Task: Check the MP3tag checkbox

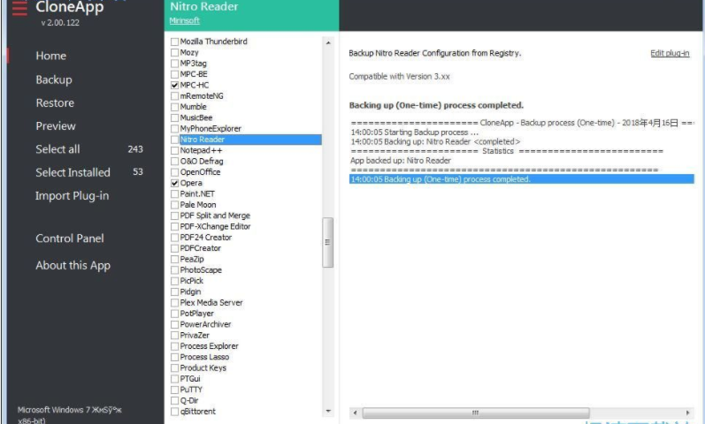Action: coord(175,64)
